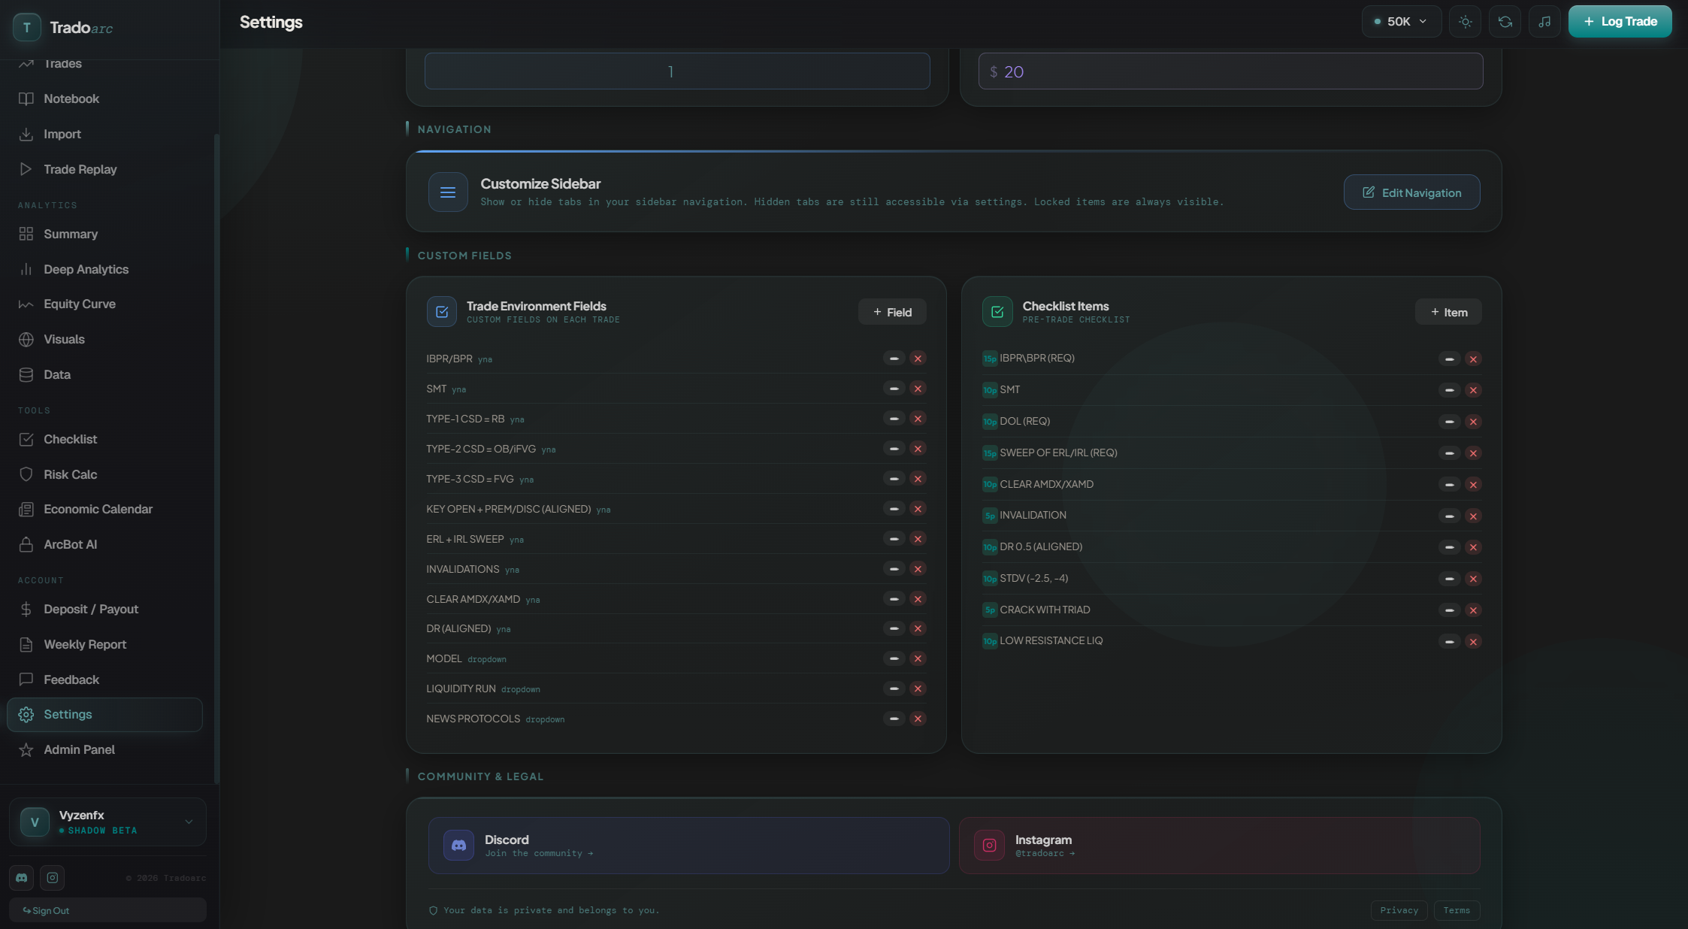Viewport: 1688px width, 929px height.
Task: Delete the SMT trade environment field
Action: [x=918, y=389]
